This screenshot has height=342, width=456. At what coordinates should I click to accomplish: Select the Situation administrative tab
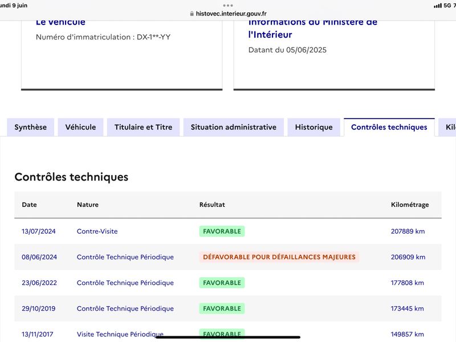click(234, 127)
